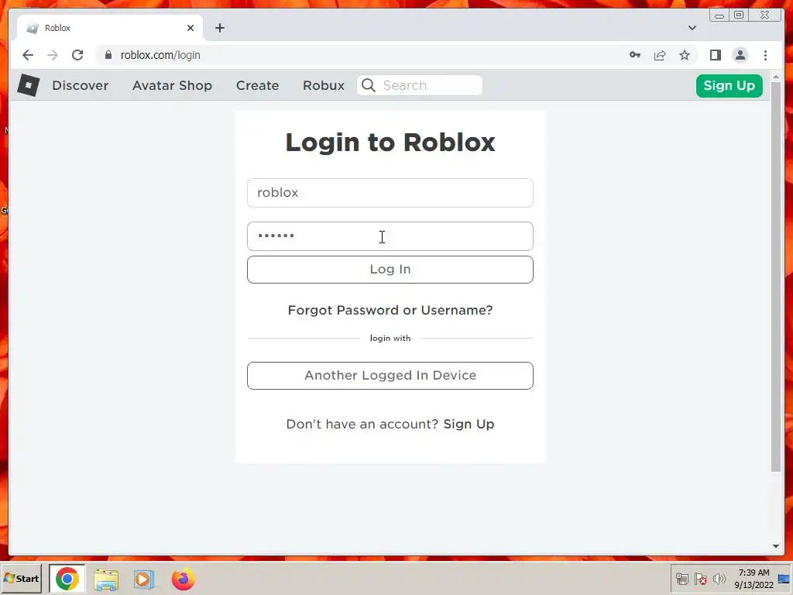
Task: Bookmark this page with the star
Action: pyautogui.click(x=685, y=55)
